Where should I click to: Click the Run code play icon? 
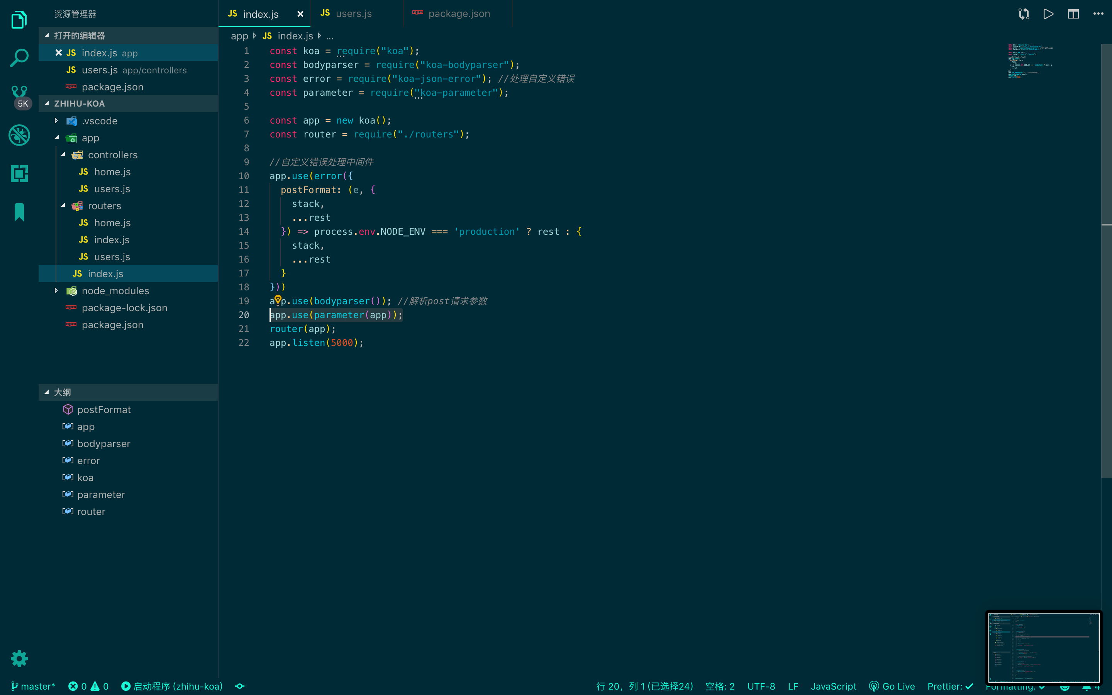(x=1048, y=14)
